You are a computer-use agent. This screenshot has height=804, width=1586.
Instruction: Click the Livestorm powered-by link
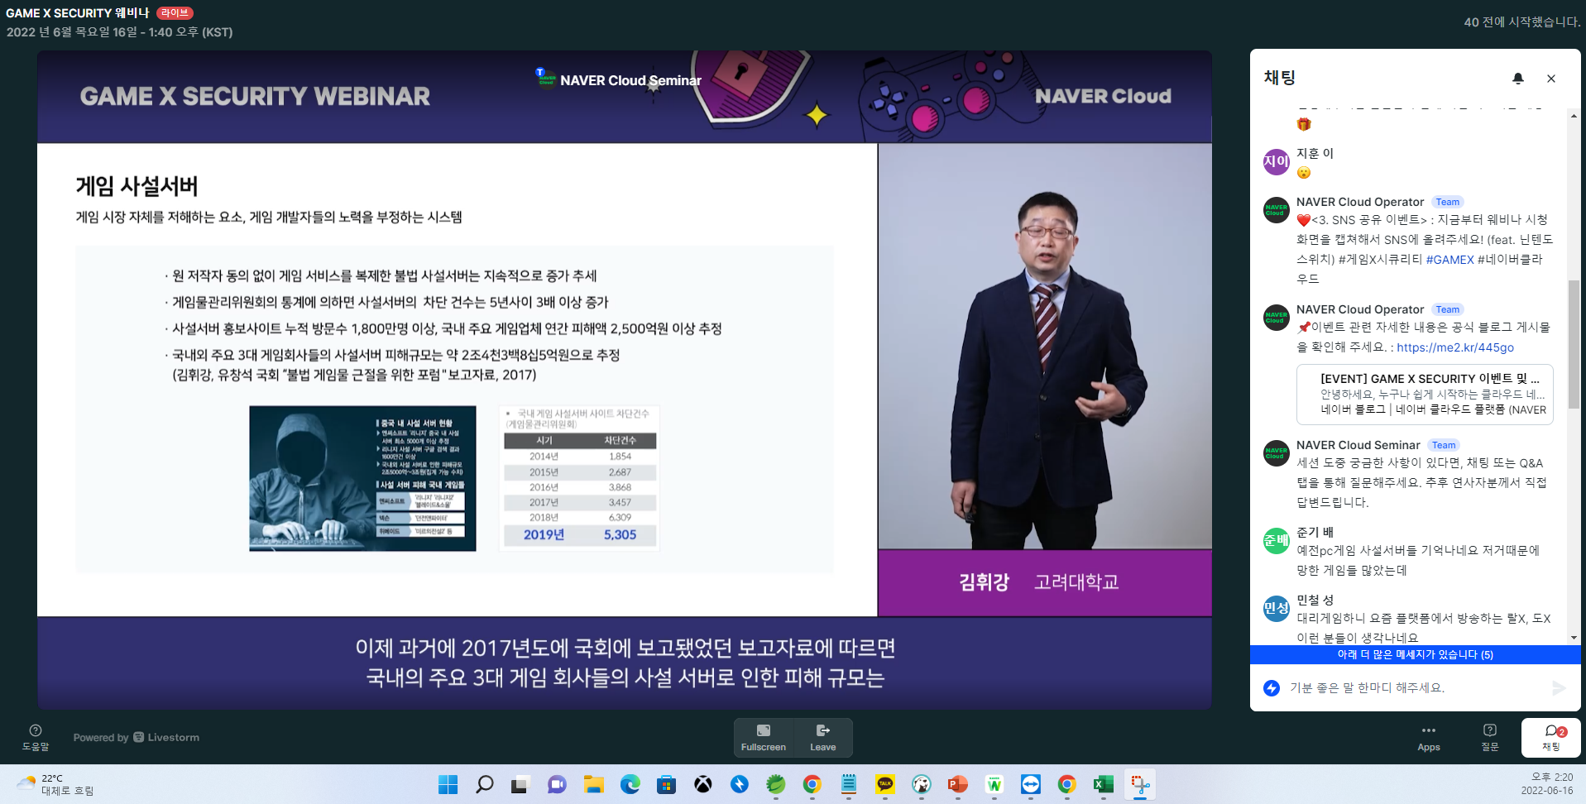[165, 737]
